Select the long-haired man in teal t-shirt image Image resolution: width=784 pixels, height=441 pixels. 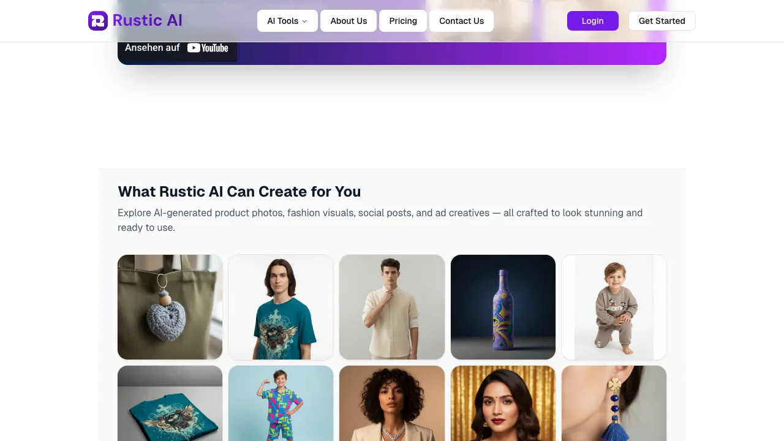281,307
